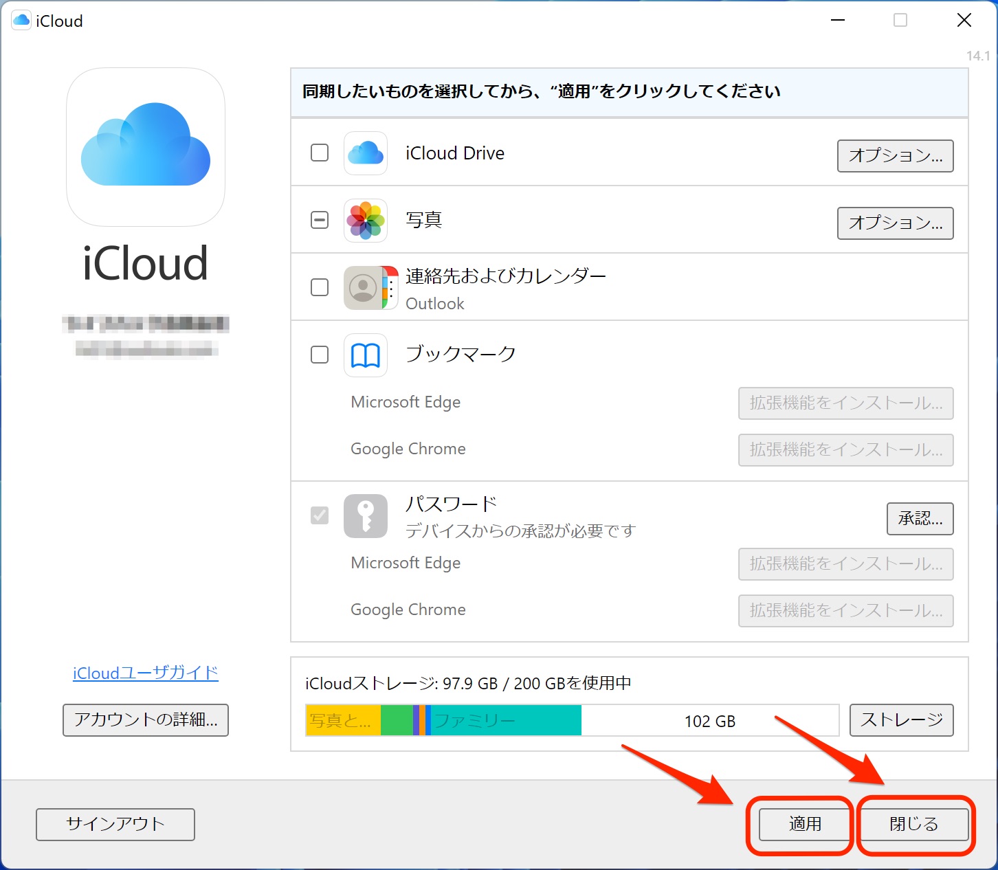Install Microsoft Edge passwords extension
Viewport: 998px width, 870px height.
click(845, 564)
